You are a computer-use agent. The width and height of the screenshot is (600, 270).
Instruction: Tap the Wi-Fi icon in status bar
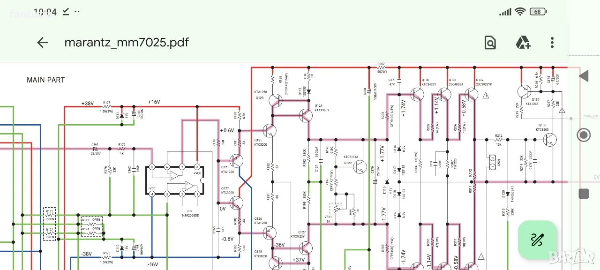(520, 12)
